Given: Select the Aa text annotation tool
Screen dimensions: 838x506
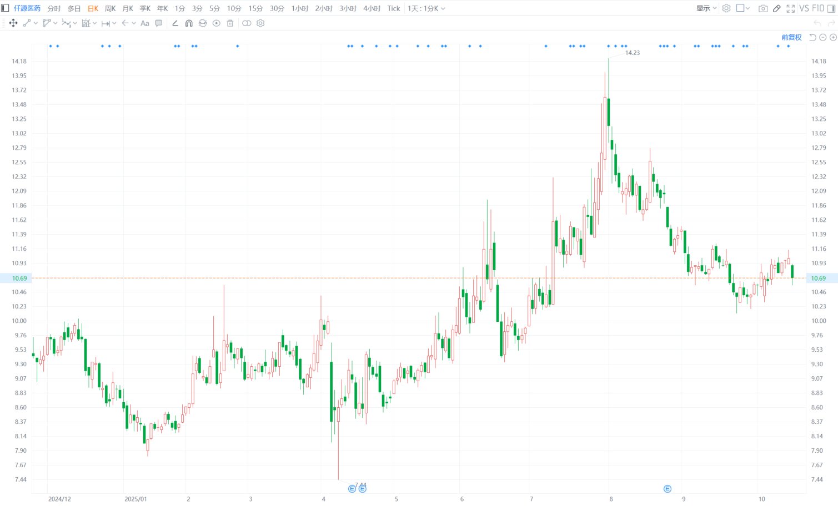Looking at the screenshot, I should pos(145,23).
